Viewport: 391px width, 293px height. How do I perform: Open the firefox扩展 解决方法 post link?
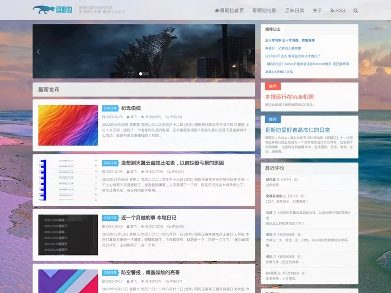[x=307, y=64]
